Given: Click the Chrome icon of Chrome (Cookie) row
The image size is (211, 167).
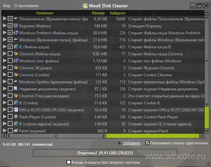Looking at the screenshot, I should pos(16,74).
